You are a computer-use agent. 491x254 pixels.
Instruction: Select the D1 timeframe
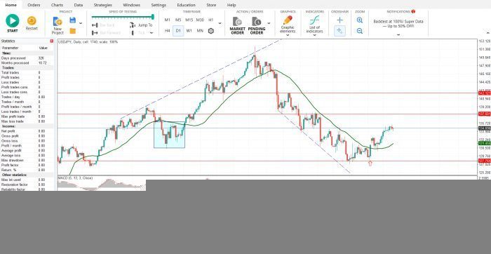(x=178, y=31)
